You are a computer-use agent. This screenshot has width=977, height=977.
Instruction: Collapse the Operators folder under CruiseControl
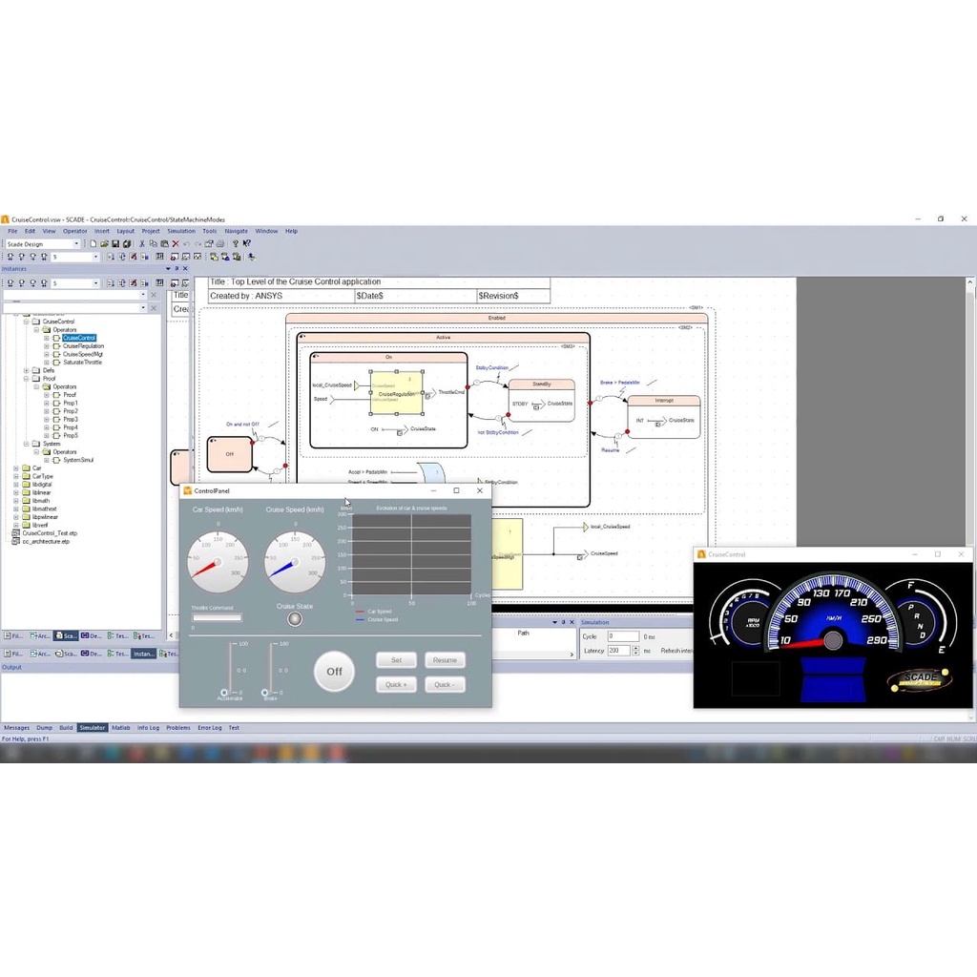point(36,330)
